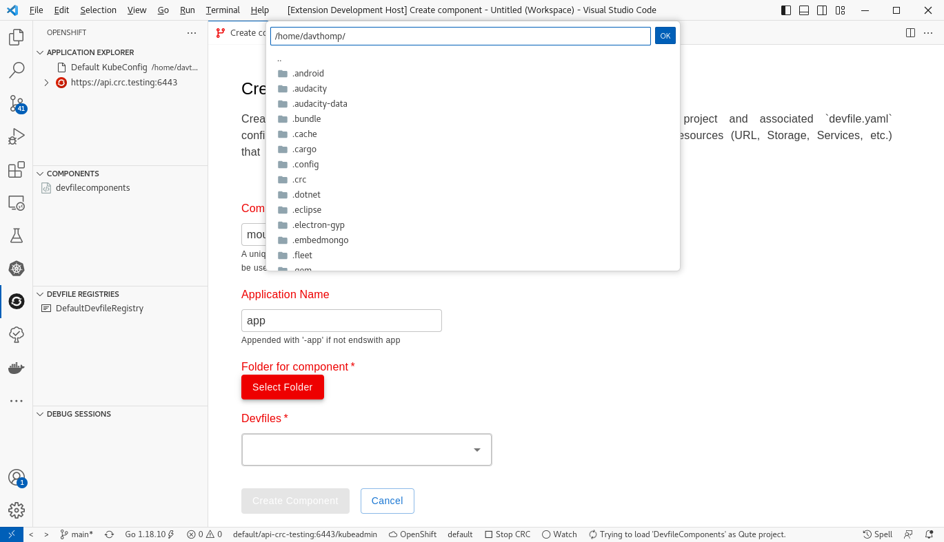Click the Stop CRC status item
The height and width of the screenshot is (542, 944).
508,534
